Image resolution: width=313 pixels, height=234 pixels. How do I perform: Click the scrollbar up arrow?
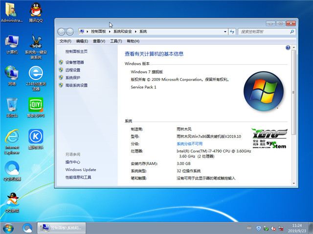[293, 48]
